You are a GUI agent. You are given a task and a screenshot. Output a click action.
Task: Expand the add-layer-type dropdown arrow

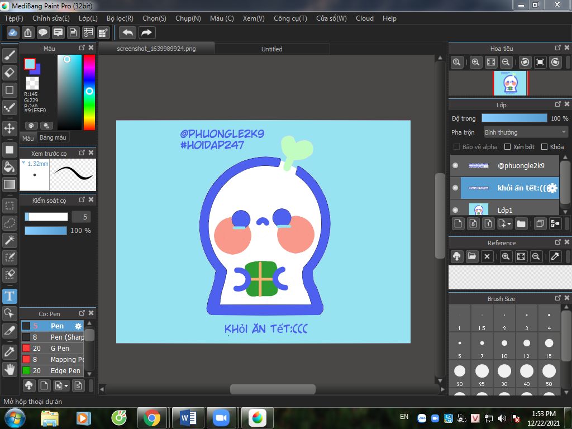tap(509, 223)
